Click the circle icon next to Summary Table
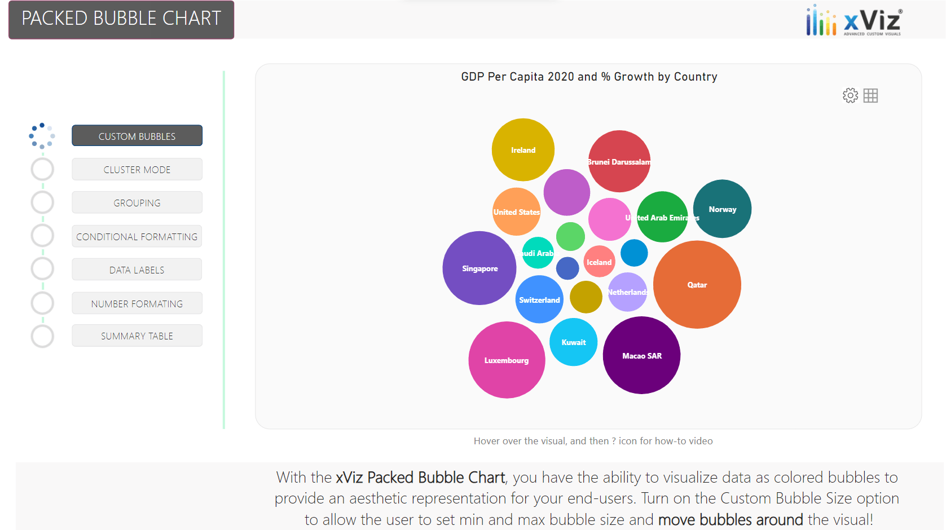 [42, 336]
